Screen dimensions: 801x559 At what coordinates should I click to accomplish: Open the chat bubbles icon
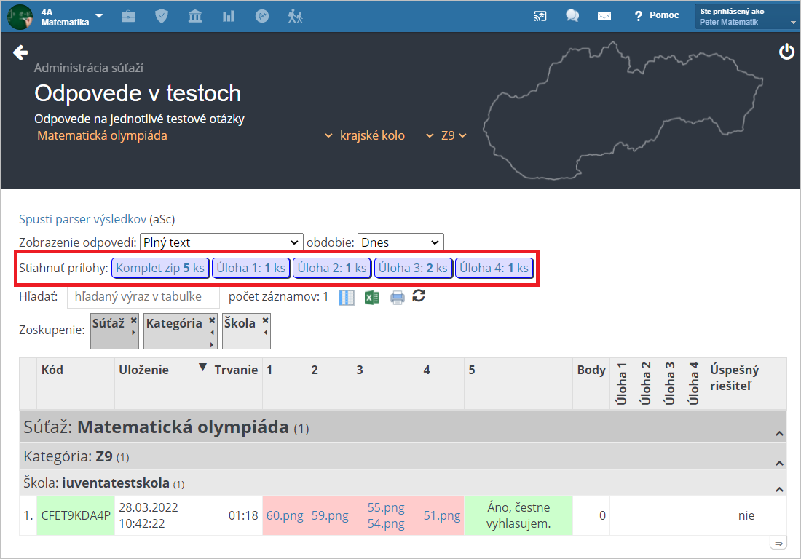pyautogui.click(x=572, y=15)
